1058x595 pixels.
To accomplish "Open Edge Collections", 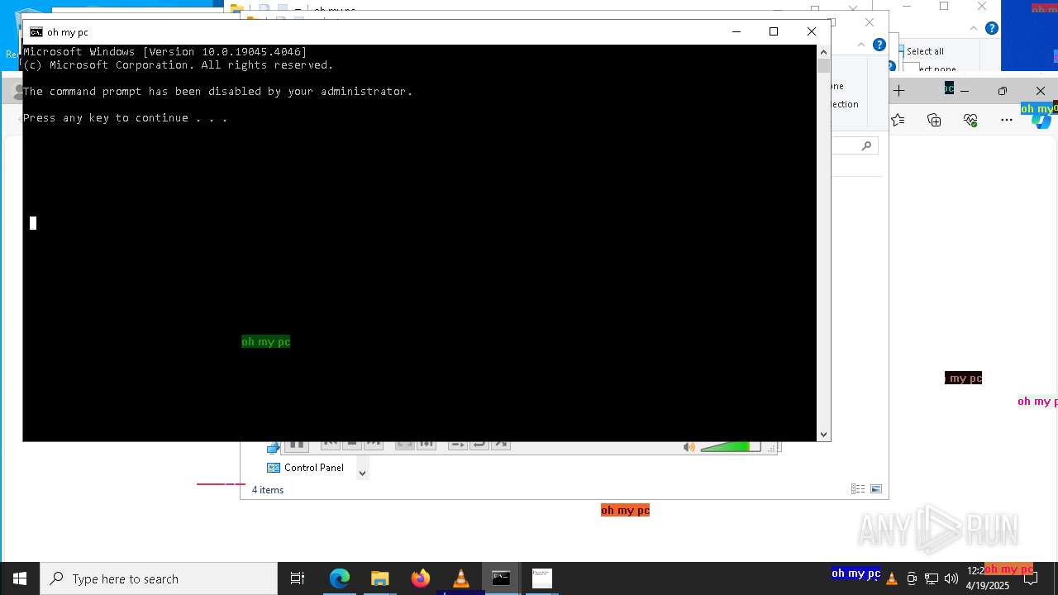I will click(x=935, y=120).
